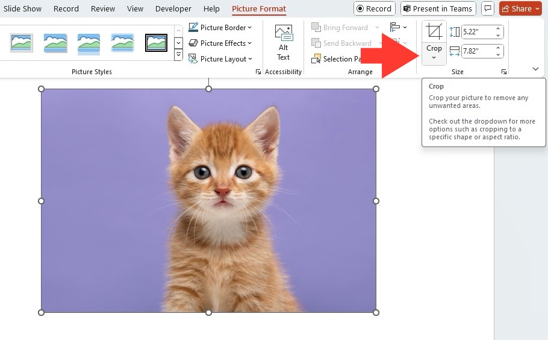548x340 pixels.
Task: Click Bring Forward command
Action: tap(340, 27)
